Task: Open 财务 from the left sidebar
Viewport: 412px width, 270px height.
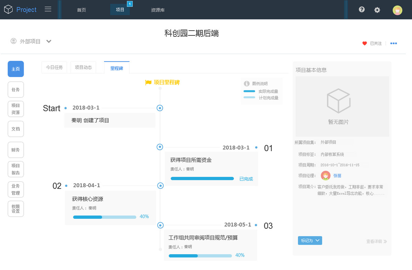Action: tap(15, 150)
